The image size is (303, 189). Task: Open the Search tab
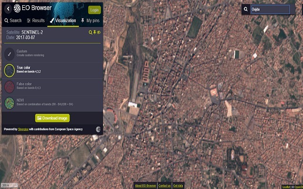point(13,21)
